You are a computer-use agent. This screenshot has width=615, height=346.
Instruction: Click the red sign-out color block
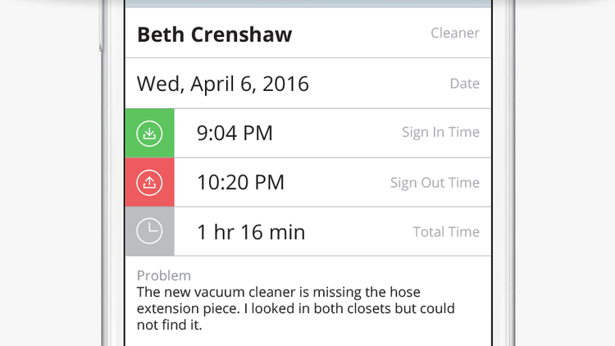tap(150, 182)
